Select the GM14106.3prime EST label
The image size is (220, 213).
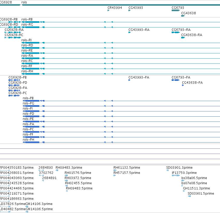click(39, 204)
